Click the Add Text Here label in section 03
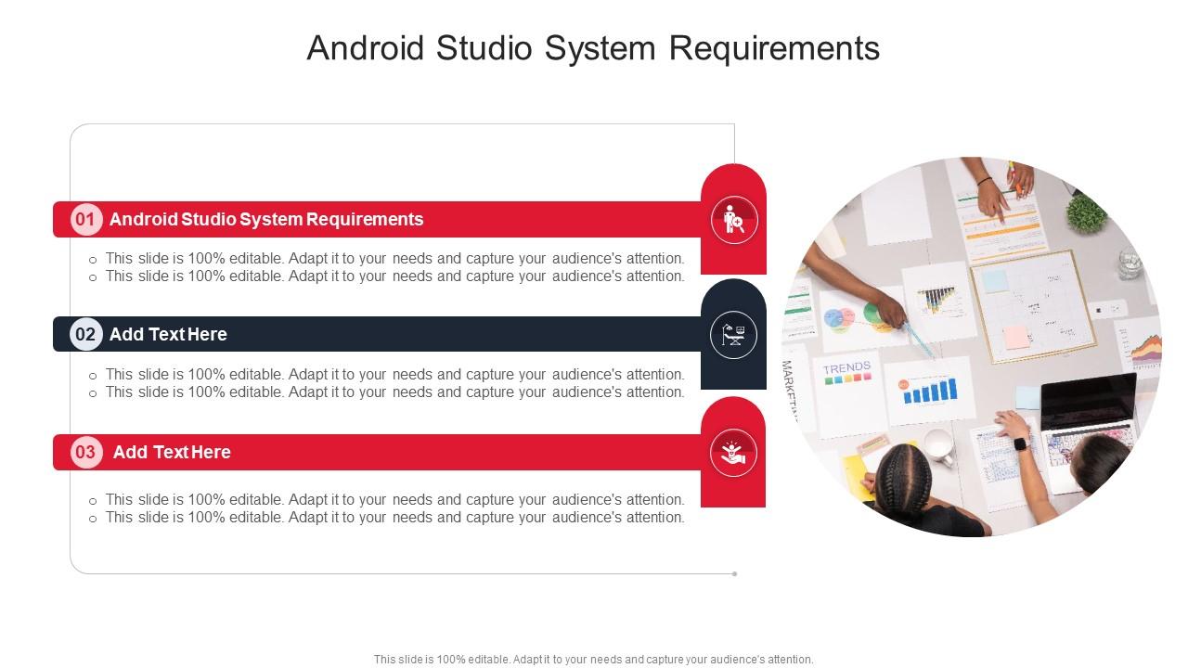1188x668 pixels. point(173,453)
